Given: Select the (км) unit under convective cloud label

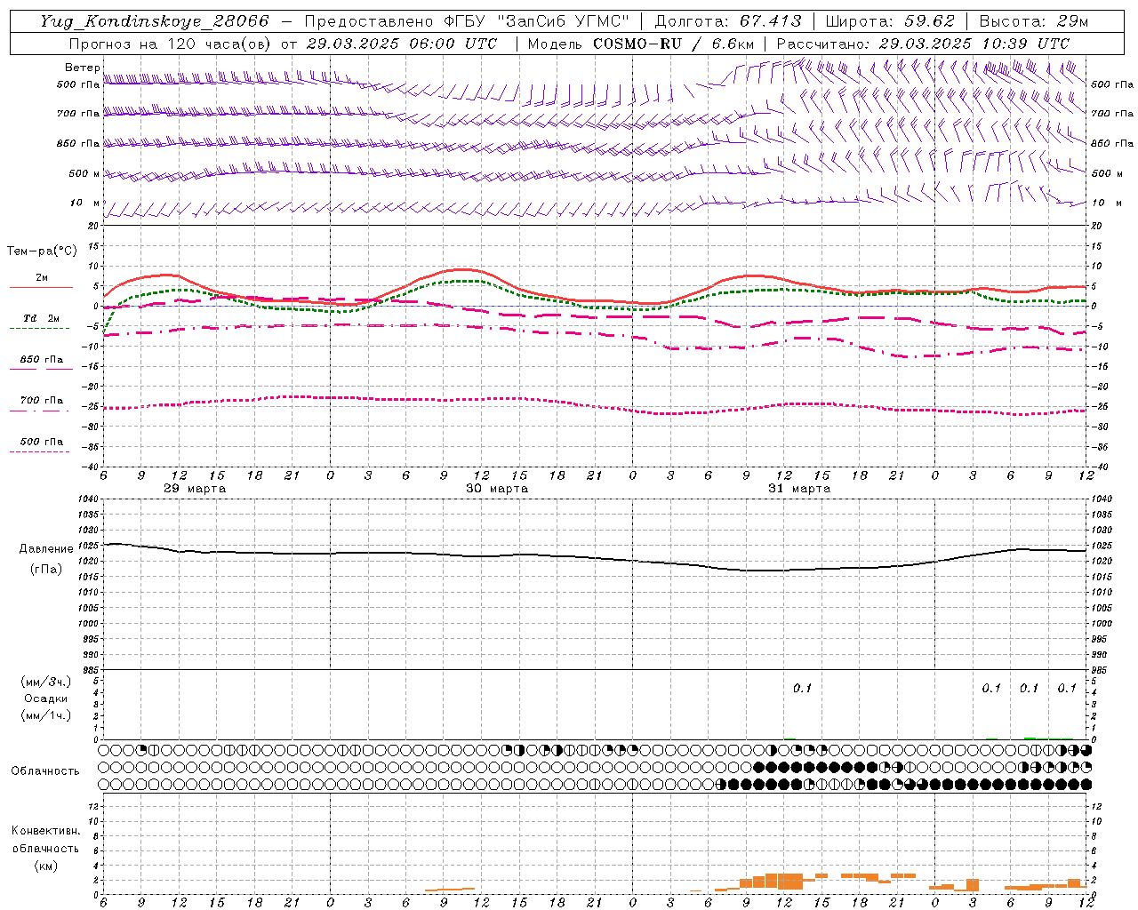Looking at the screenshot, I should pos(45,866).
